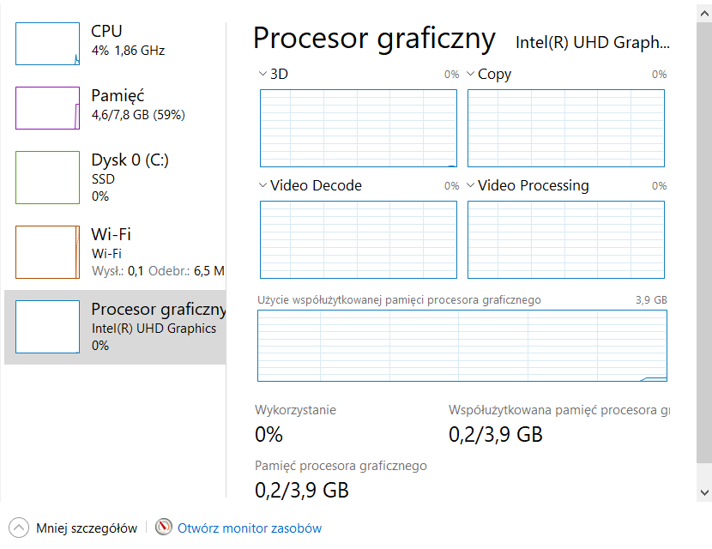
Task: Click the shared GPU memory usage graph
Action: [462, 346]
